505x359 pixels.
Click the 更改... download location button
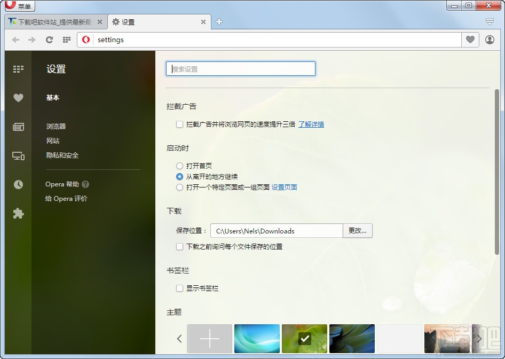[357, 230]
